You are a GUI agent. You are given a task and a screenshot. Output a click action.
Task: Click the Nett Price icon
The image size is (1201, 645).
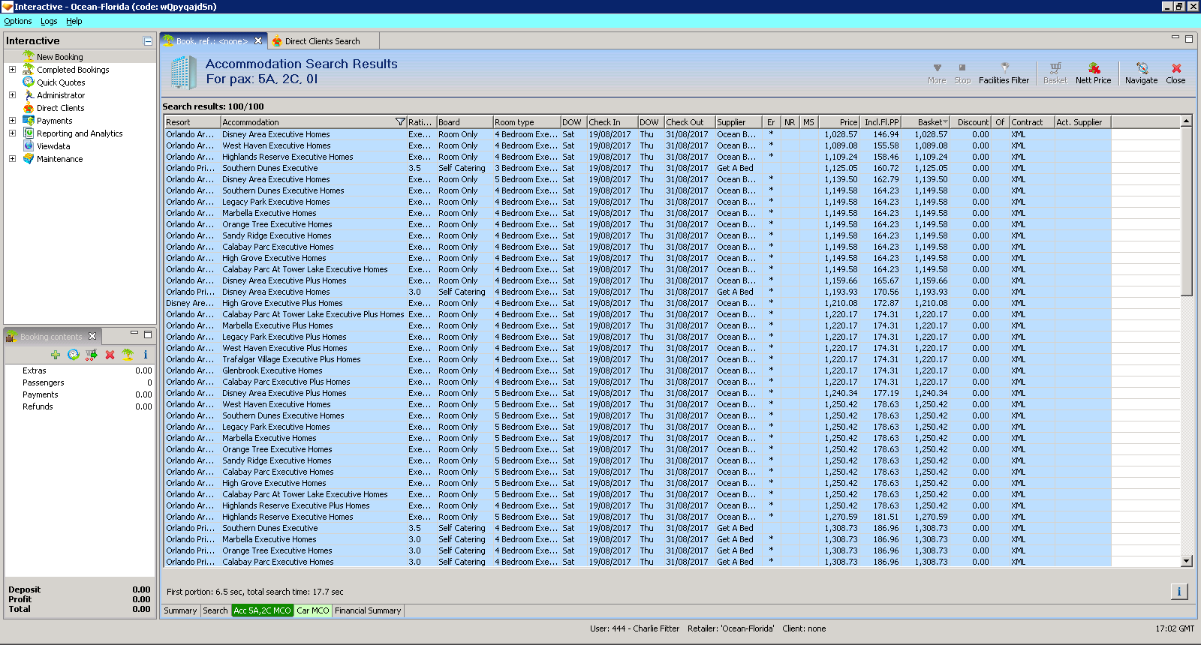pos(1094,67)
